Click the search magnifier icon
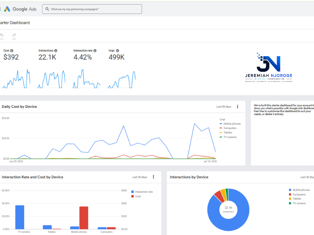 point(47,9)
